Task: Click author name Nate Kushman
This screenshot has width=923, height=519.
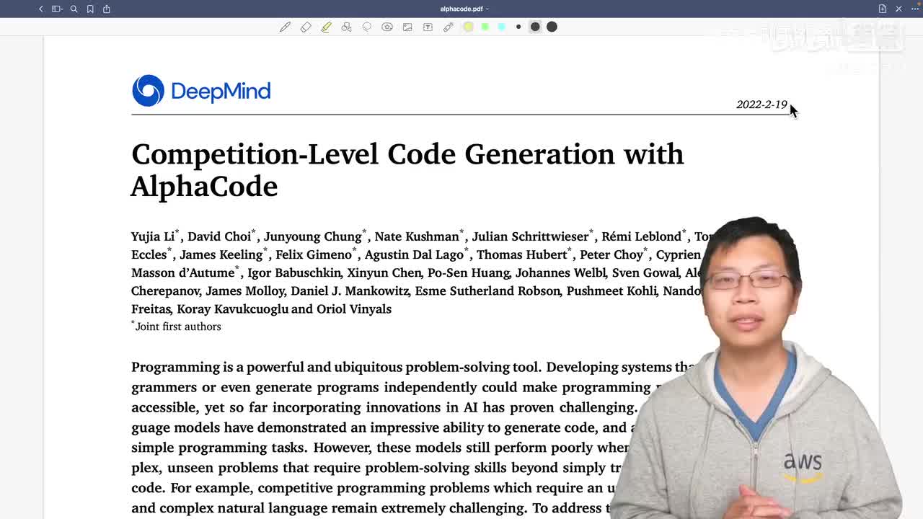Action: (417, 236)
